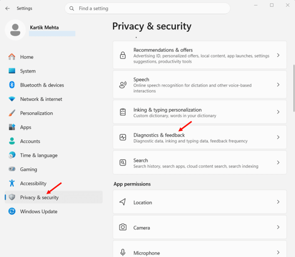Expand Recommendations & offers chevron
Screen dimensions: 295x257
(278, 55)
